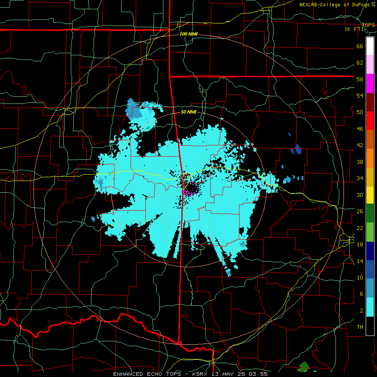Image resolution: width=377 pixels, height=377 pixels.
Task: Click the light pink legend swatch
Action: point(370,65)
